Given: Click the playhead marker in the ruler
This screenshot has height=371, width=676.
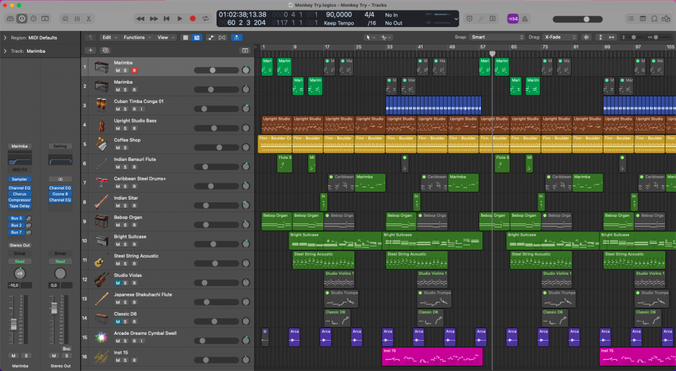Looking at the screenshot, I should pos(492,54).
